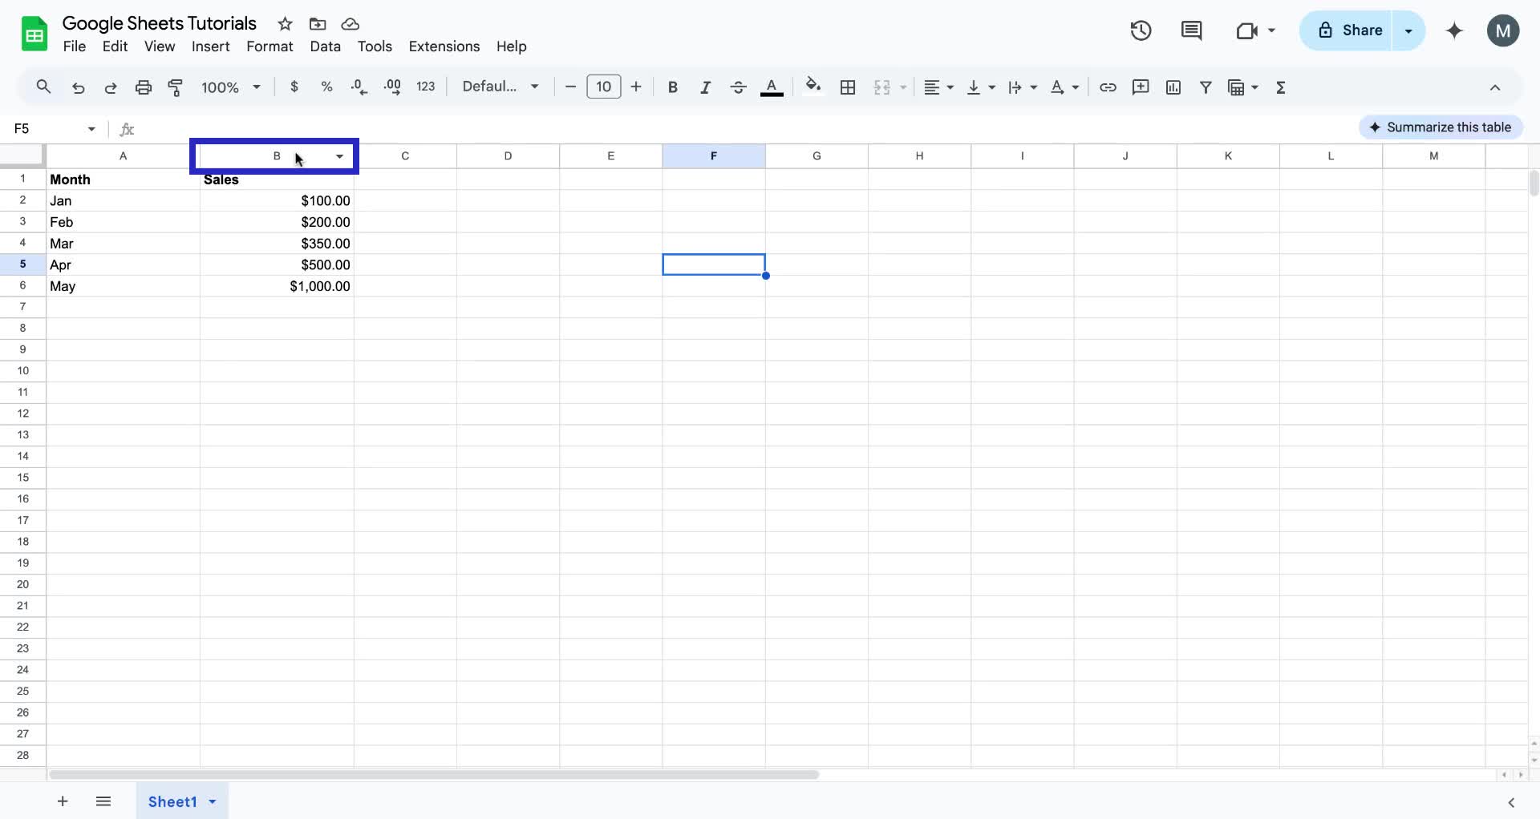The height and width of the screenshot is (819, 1540).
Task: Open the font size zoom dropdown
Action: tap(231, 87)
